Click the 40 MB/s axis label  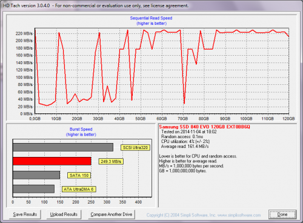click(x=25, y=99)
